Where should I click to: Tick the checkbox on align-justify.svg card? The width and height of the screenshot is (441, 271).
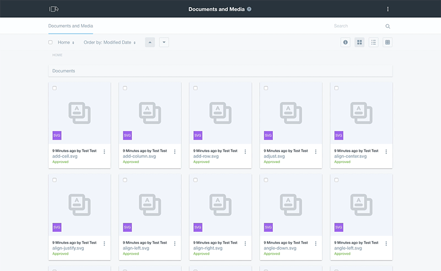pyautogui.click(x=55, y=180)
